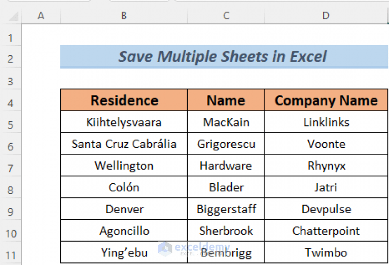This screenshot has height=265, width=389.
Task: Select the Devpulse cell
Action: [x=326, y=209]
